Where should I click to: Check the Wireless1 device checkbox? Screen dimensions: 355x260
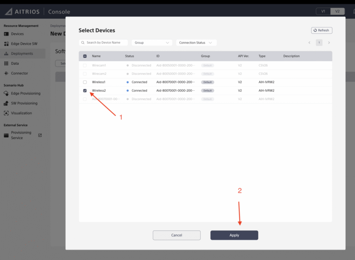click(85, 82)
